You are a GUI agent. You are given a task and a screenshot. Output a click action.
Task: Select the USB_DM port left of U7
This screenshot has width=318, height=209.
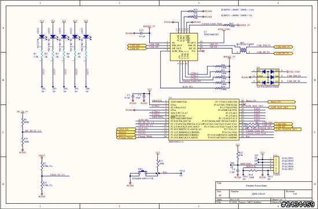tap(137, 46)
